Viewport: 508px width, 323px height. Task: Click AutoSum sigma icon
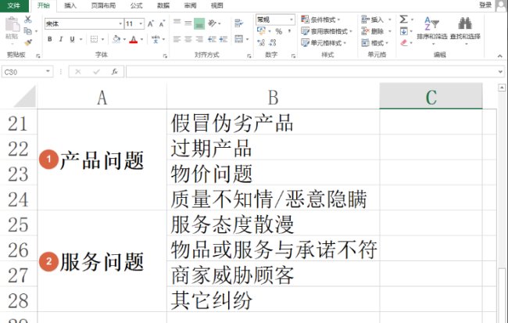(403, 19)
